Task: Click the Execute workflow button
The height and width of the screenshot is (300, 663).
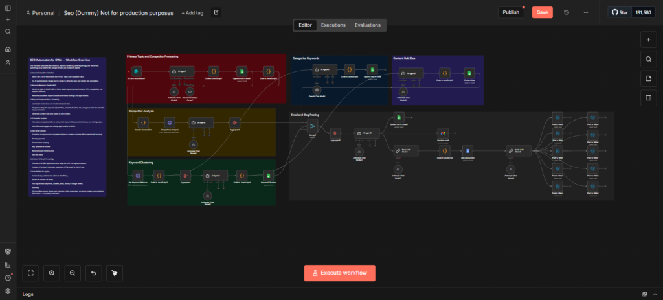Action: click(x=339, y=273)
